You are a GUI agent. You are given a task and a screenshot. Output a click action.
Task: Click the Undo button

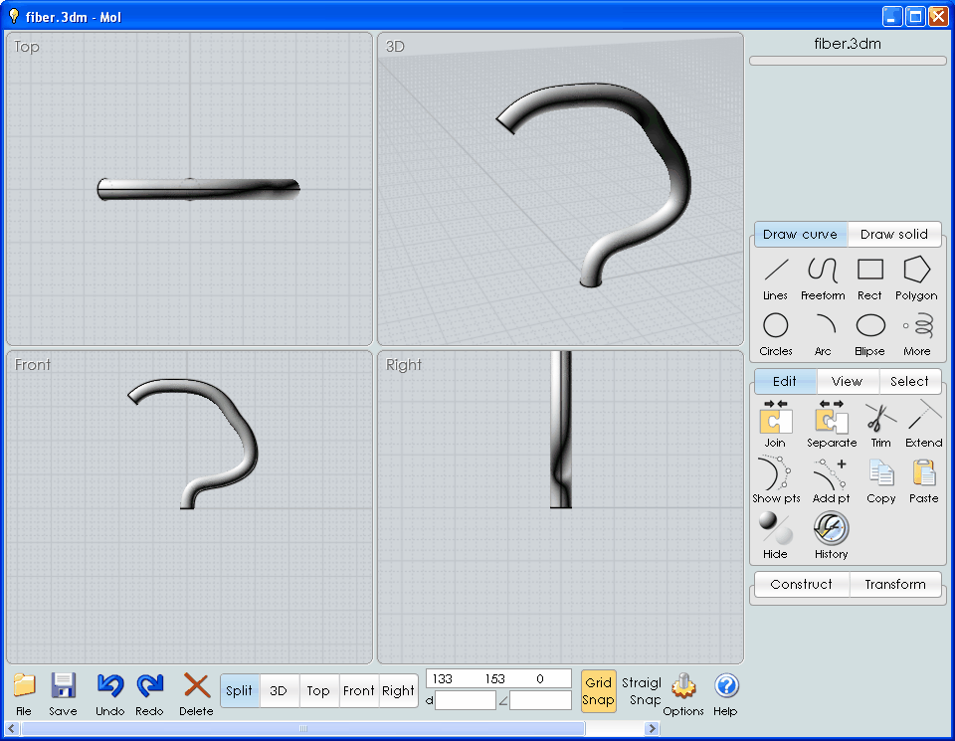(109, 691)
